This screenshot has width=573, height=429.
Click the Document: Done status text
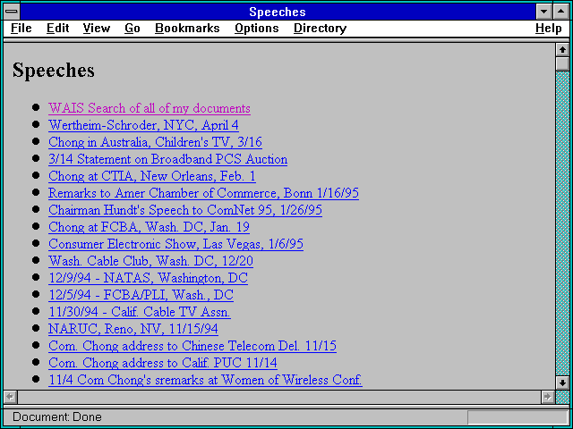pos(57,417)
